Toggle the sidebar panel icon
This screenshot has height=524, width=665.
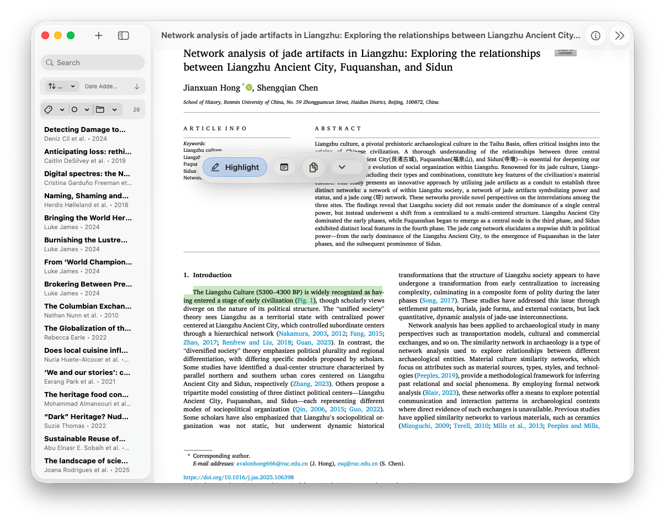[x=124, y=35]
